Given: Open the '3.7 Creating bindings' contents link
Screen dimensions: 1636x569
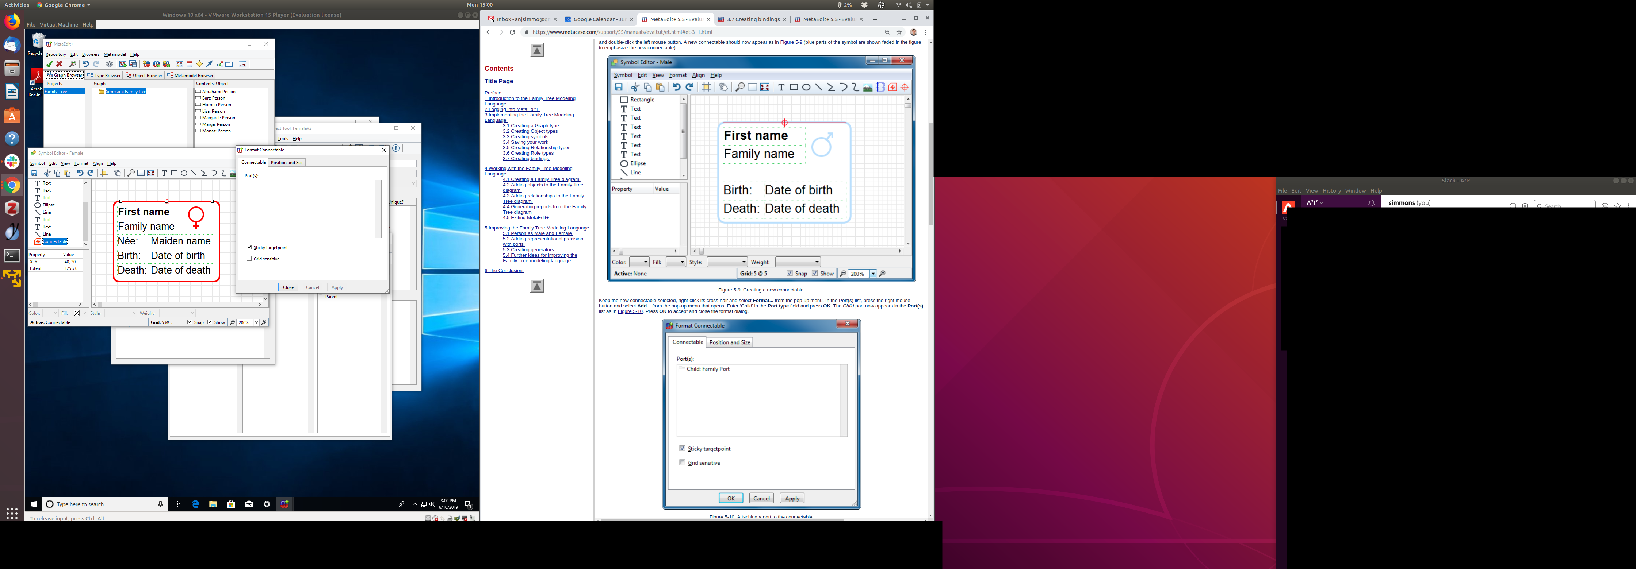Looking at the screenshot, I should [526, 159].
